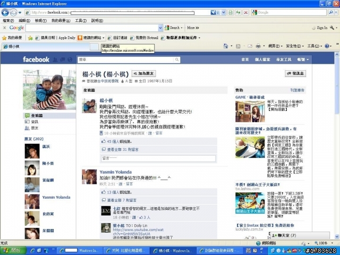Expand the 安全性(S) command menu
340x255 pixels.
pyautogui.click(x=295, y=46)
